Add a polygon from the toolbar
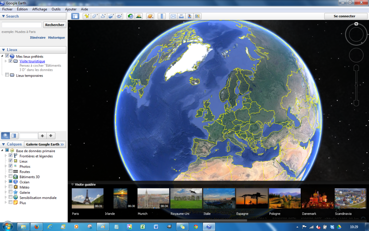This screenshot has height=231, width=369. coord(95,16)
